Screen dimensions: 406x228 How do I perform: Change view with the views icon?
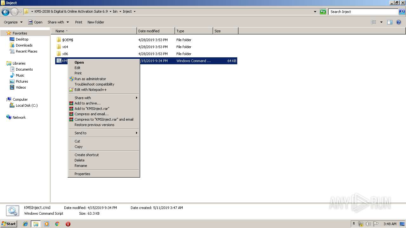tap(374, 22)
